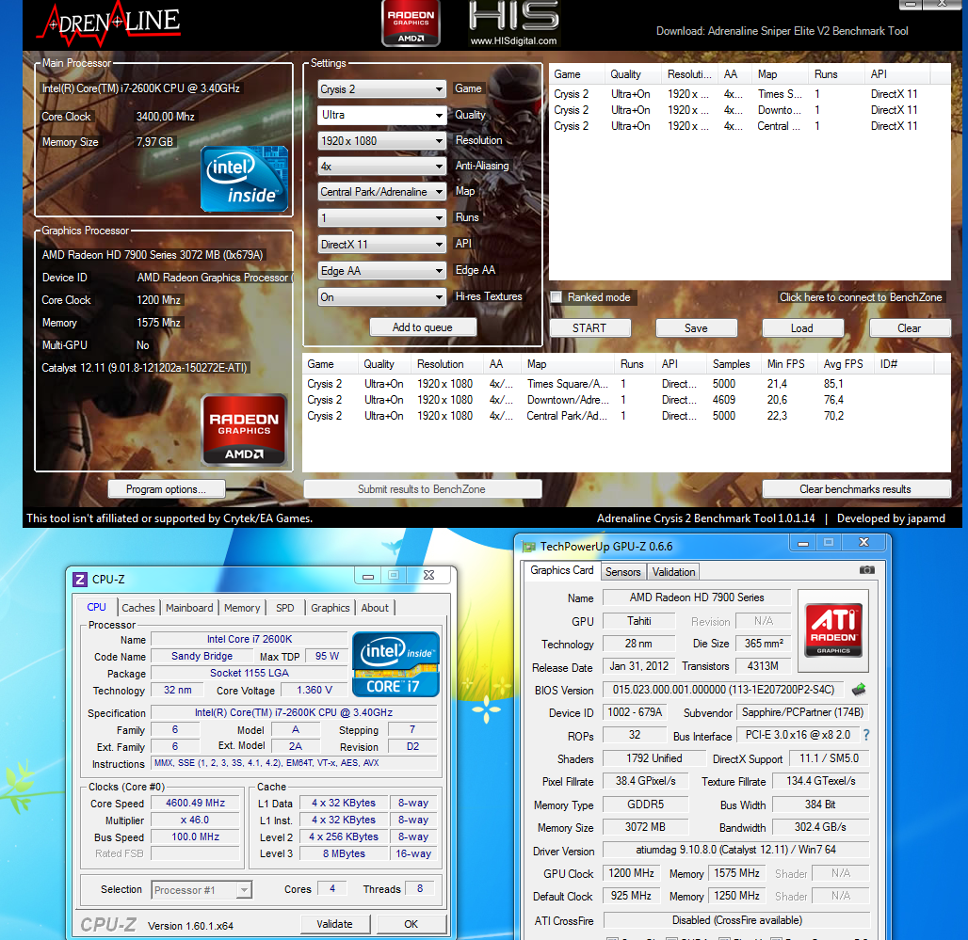Select the Graphics Card tab in GPU-Z
The width and height of the screenshot is (968, 940).
click(x=562, y=570)
